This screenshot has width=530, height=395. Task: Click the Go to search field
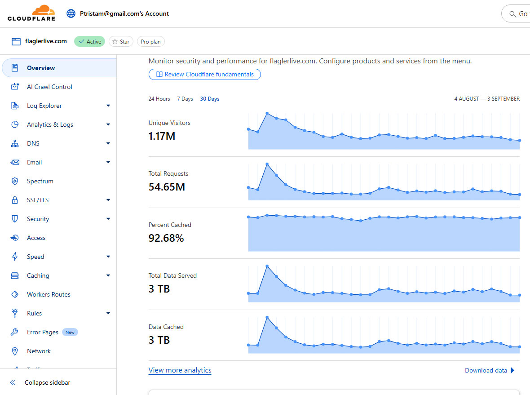[516, 14]
